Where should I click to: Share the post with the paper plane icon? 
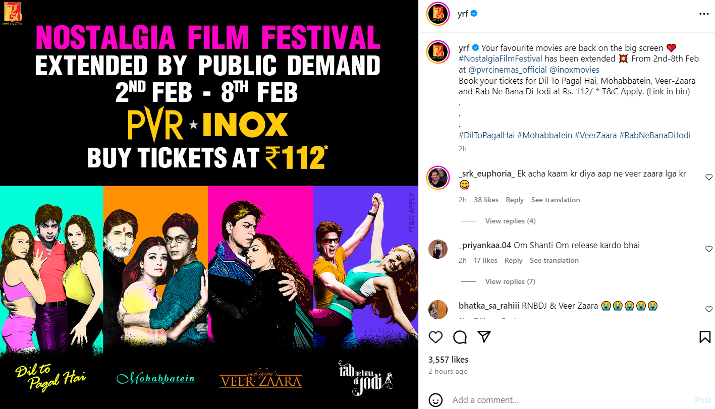pyautogui.click(x=484, y=337)
